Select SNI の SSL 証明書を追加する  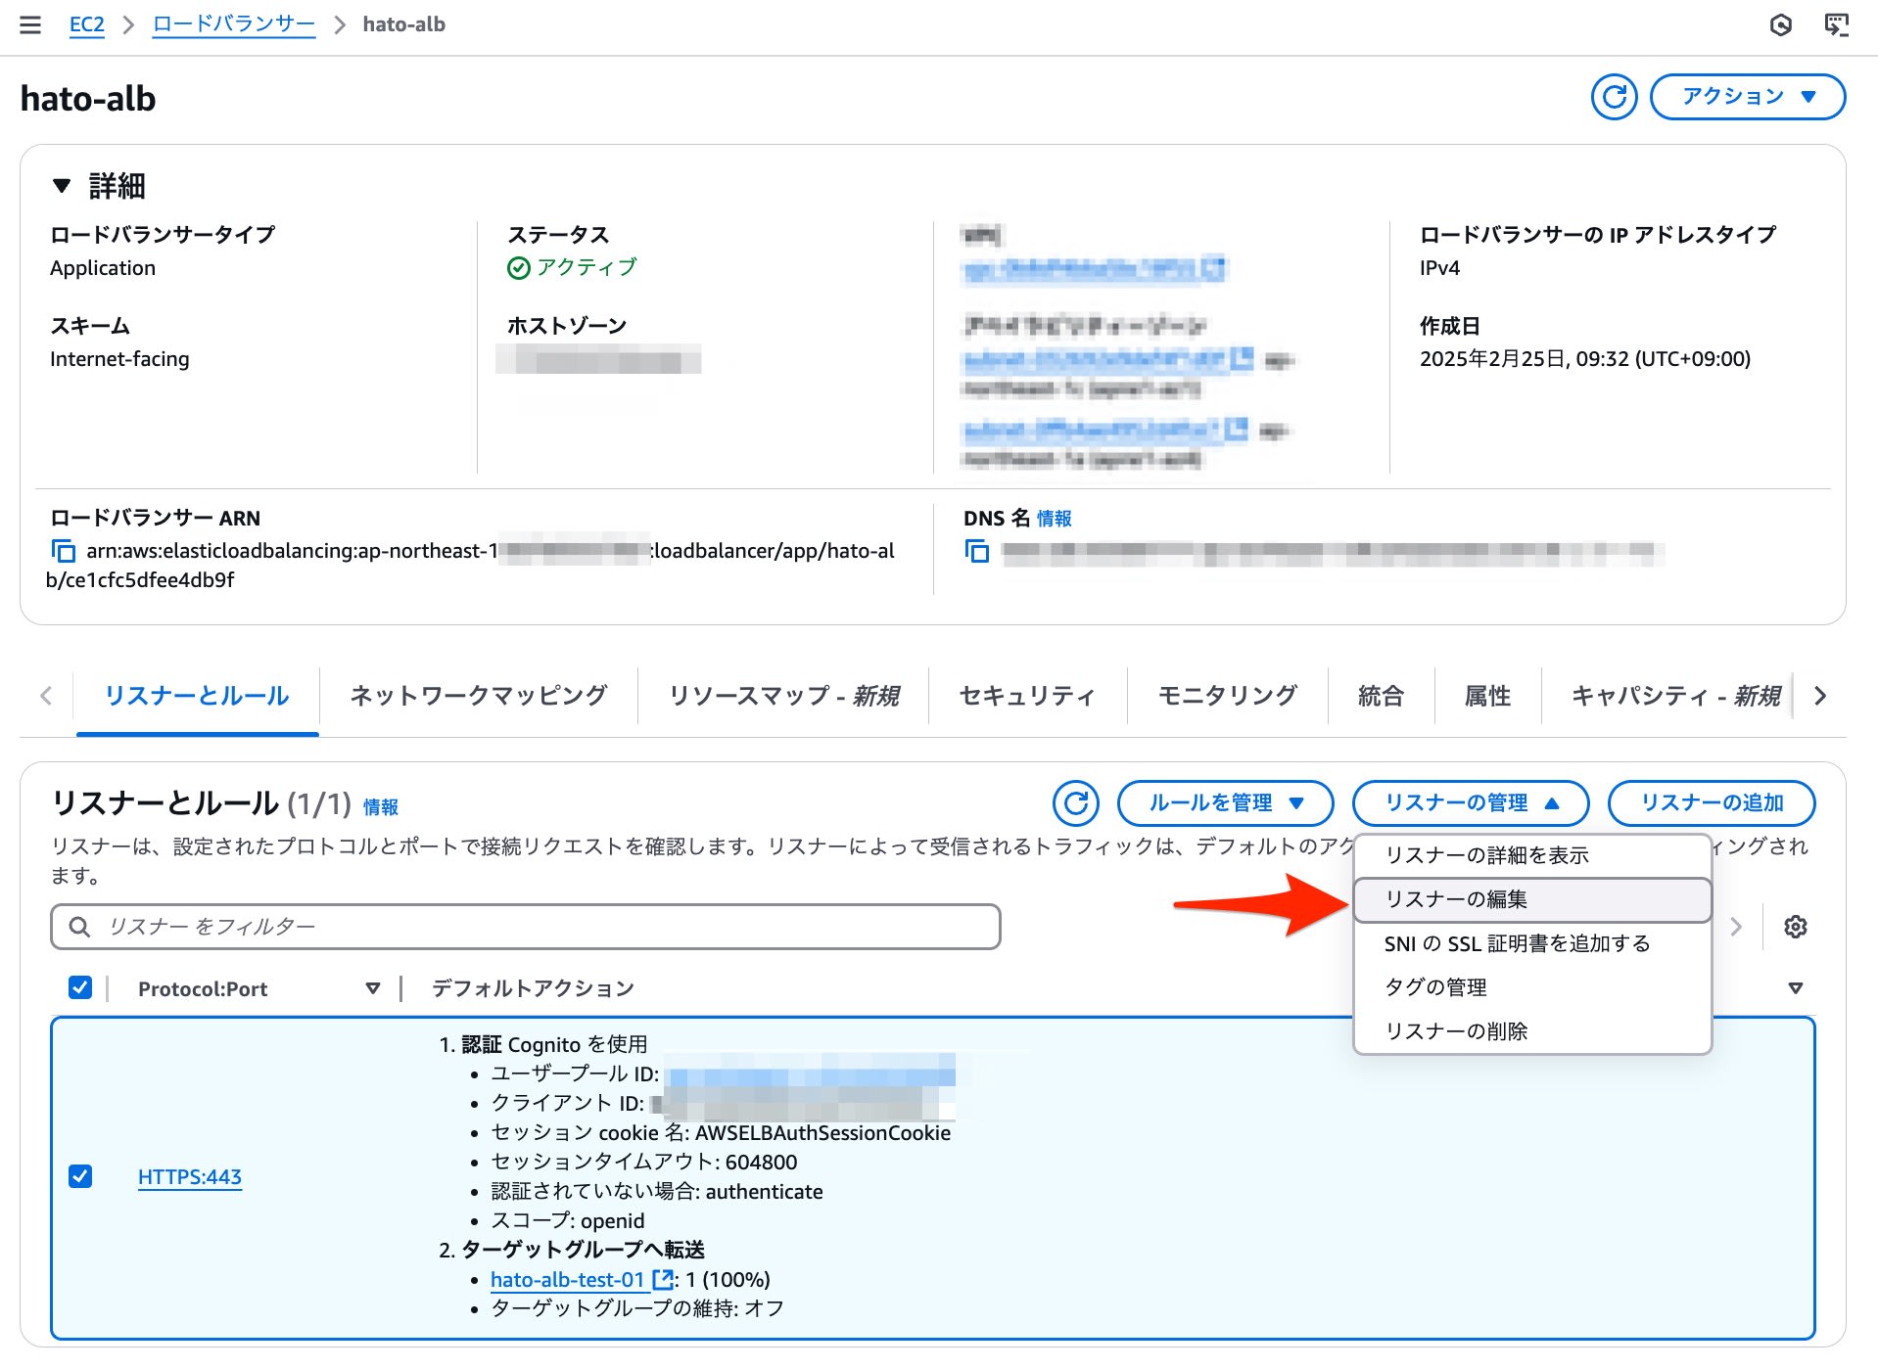(x=1532, y=943)
